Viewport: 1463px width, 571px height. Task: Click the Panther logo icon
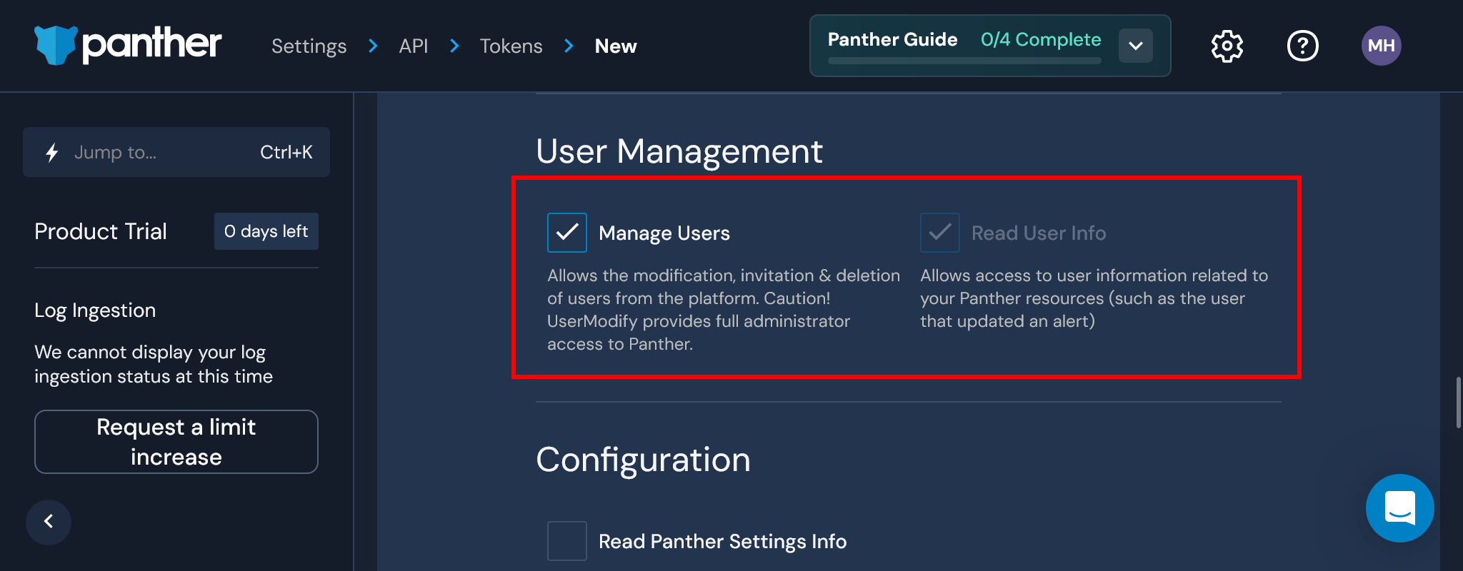coord(56,45)
